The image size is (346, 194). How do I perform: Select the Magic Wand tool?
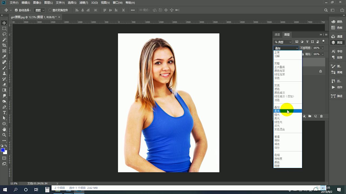point(4,40)
